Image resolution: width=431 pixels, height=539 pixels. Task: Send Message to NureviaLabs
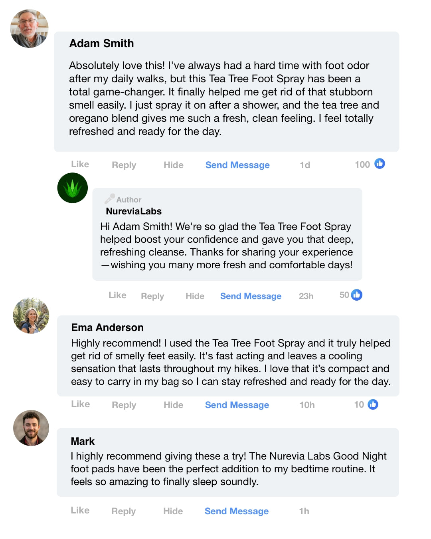pyautogui.click(x=251, y=296)
